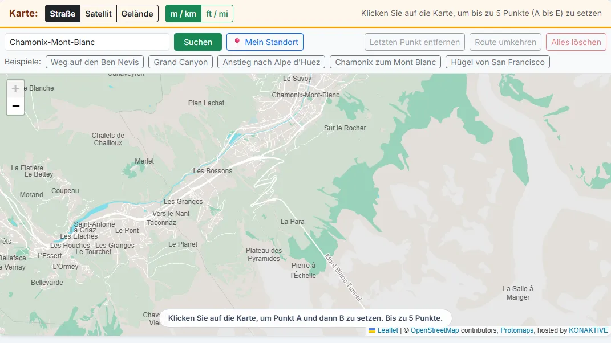Load example Weg auf den Ben Nevis

pyautogui.click(x=95, y=62)
